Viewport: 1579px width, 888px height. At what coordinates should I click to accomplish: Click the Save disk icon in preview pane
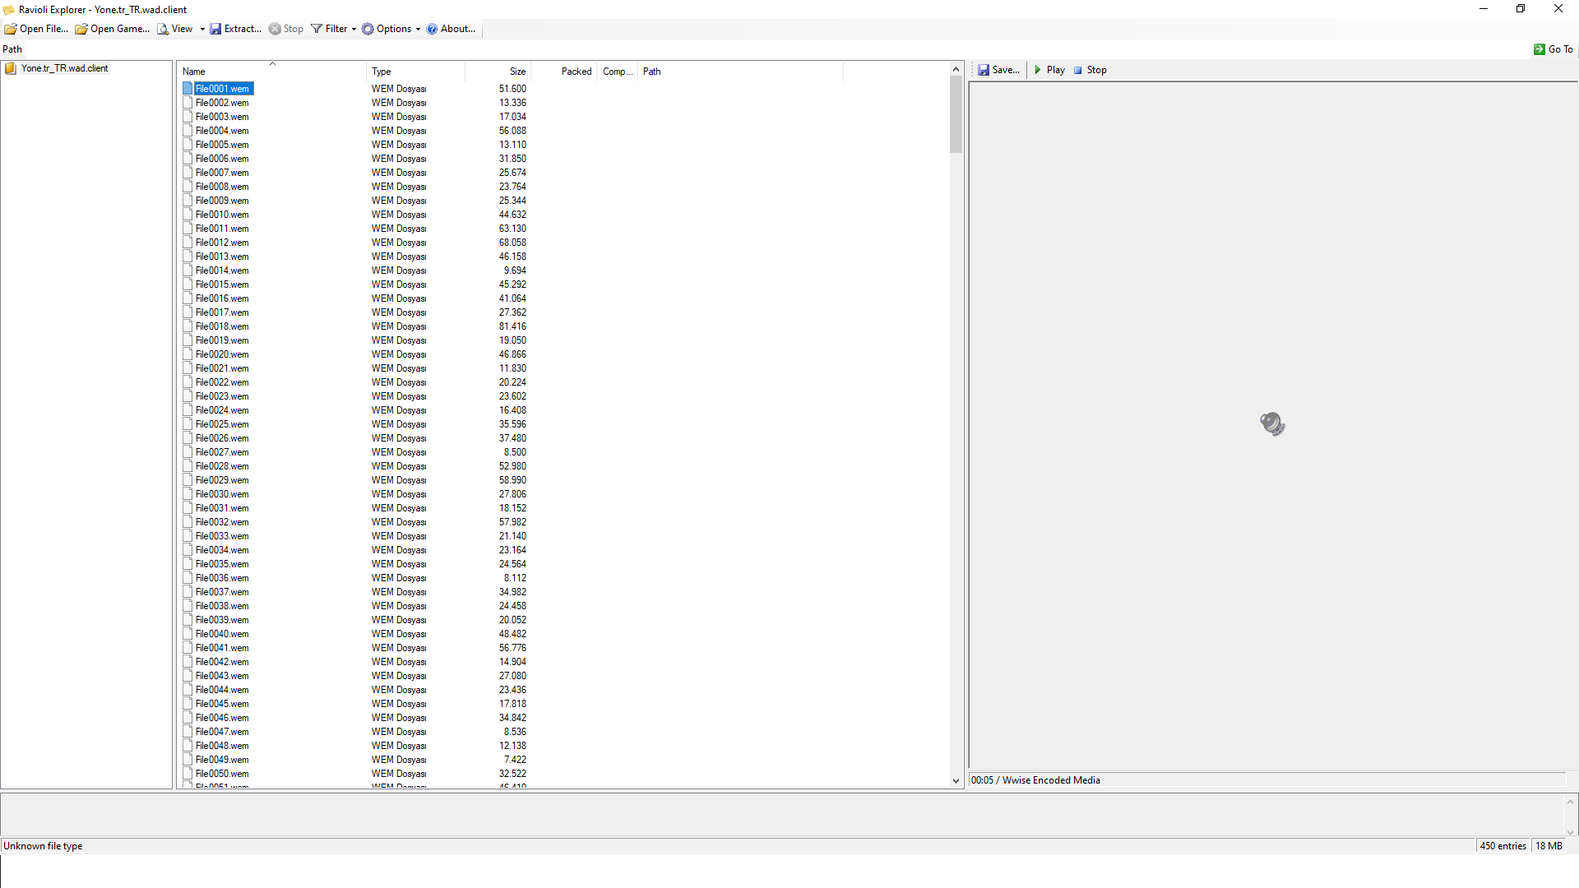click(x=984, y=70)
